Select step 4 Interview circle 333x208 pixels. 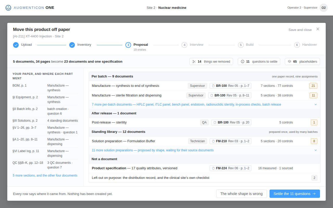pyautogui.click(x=184, y=45)
